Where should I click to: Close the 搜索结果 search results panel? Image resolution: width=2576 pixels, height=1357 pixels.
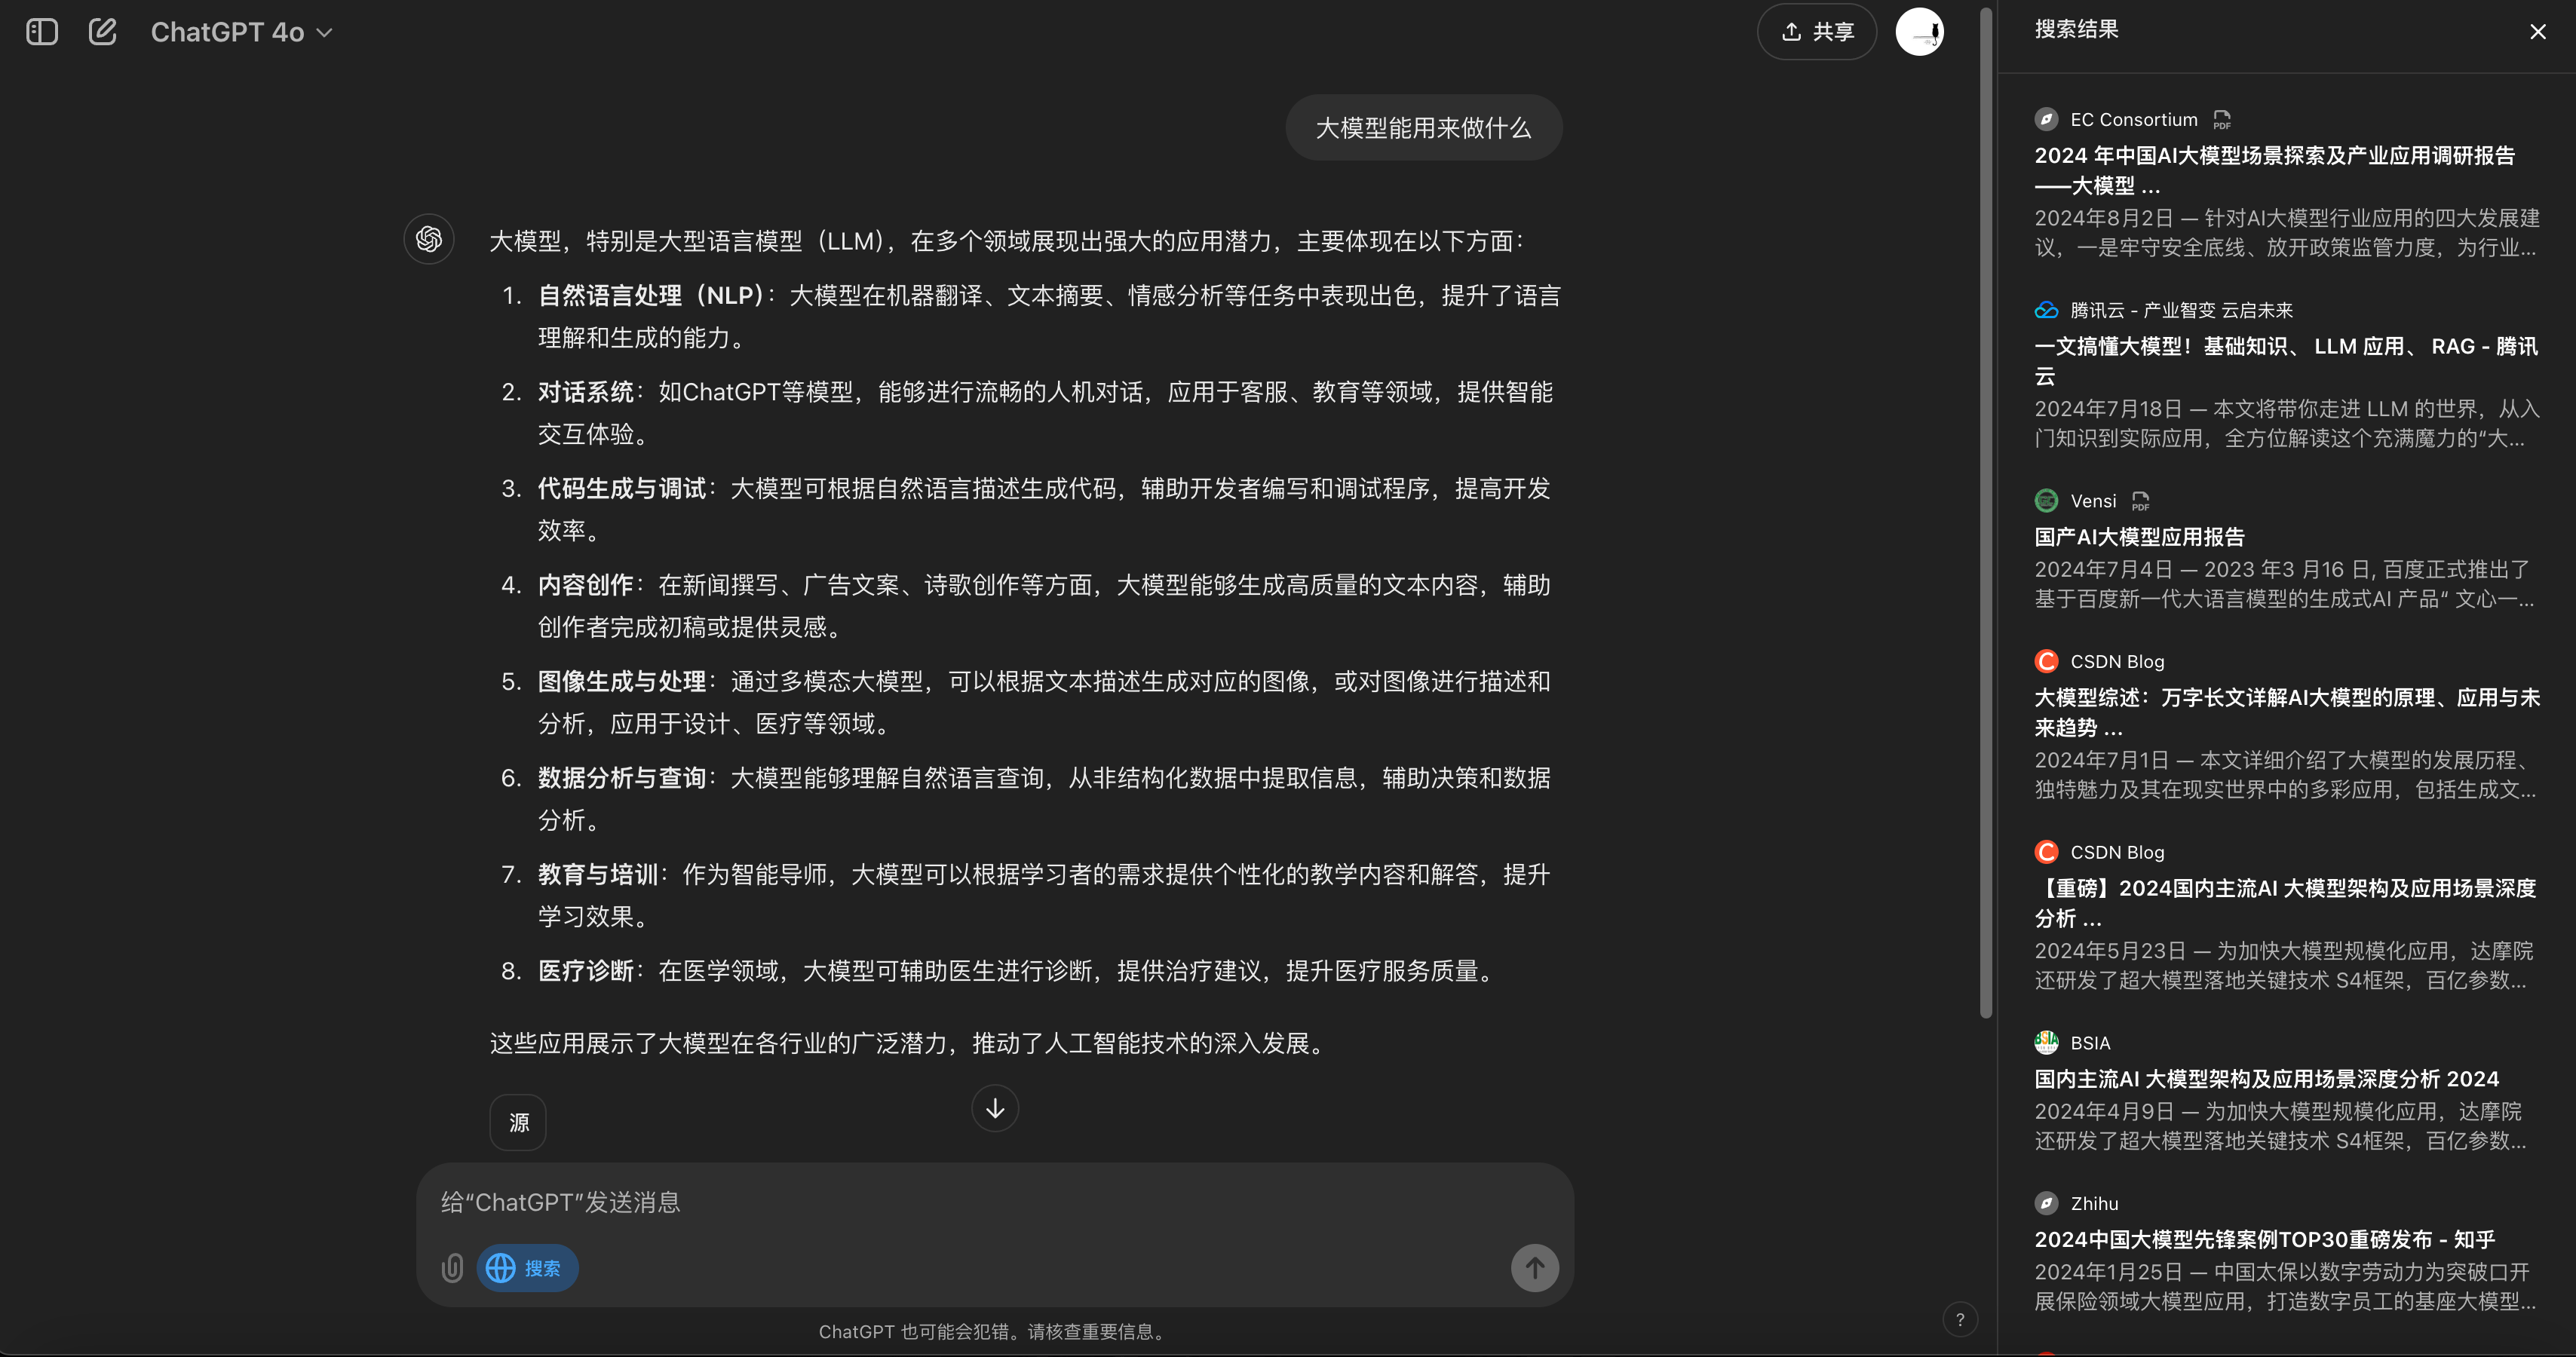(x=2537, y=32)
